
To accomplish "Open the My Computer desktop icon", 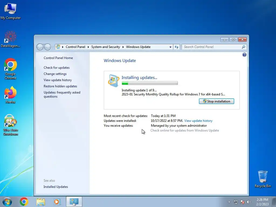I will [x=11, y=11].
